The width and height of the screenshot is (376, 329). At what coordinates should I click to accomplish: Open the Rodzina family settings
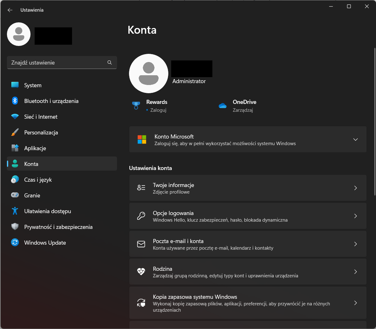coord(248,271)
